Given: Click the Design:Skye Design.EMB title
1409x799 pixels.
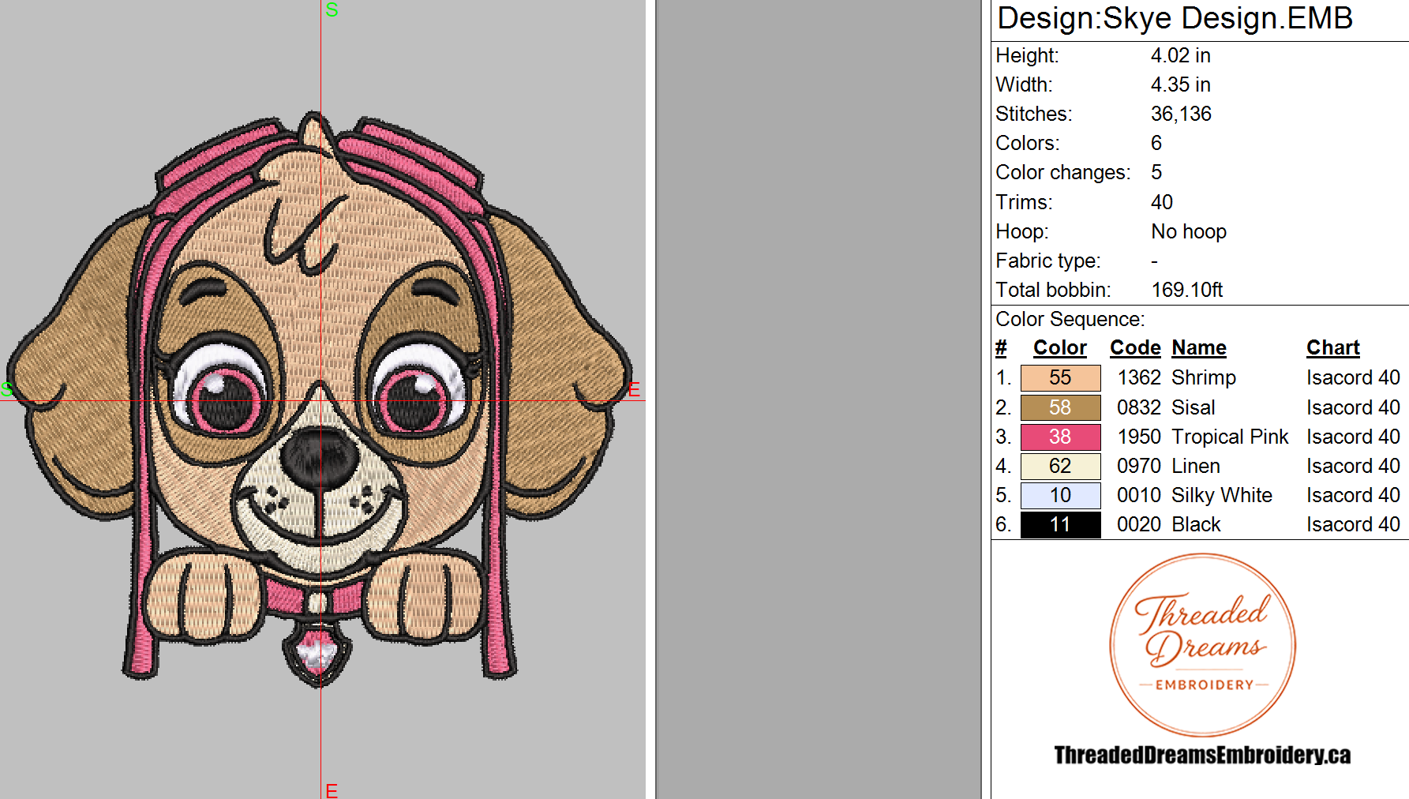Looking at the screenshot, I should (1175, 18).
